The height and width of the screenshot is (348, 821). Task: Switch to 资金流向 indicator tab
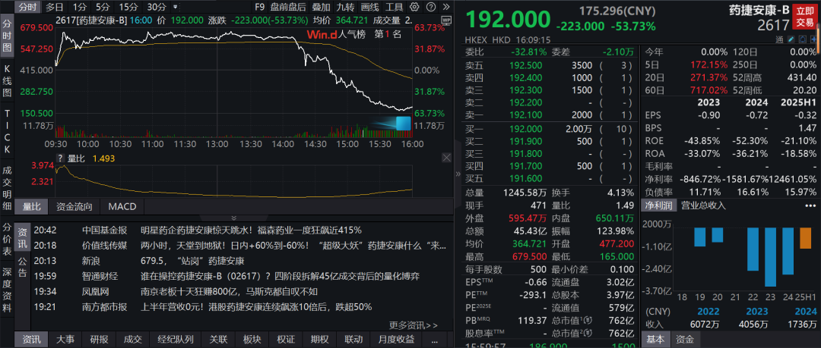[x=74, y=206]
